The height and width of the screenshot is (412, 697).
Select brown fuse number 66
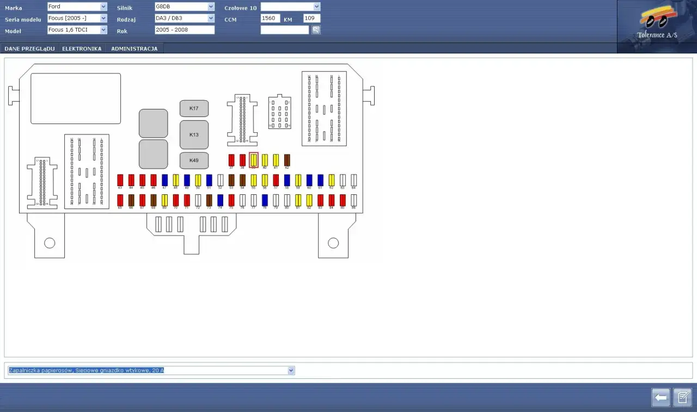(131, 200)
